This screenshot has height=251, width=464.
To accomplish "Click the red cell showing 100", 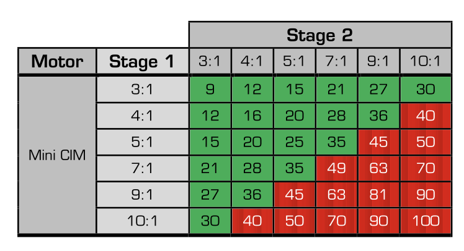I will click(x=426, y=221).
